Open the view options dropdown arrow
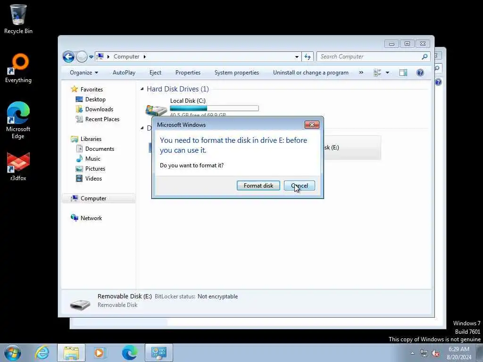 click(388, 73)
